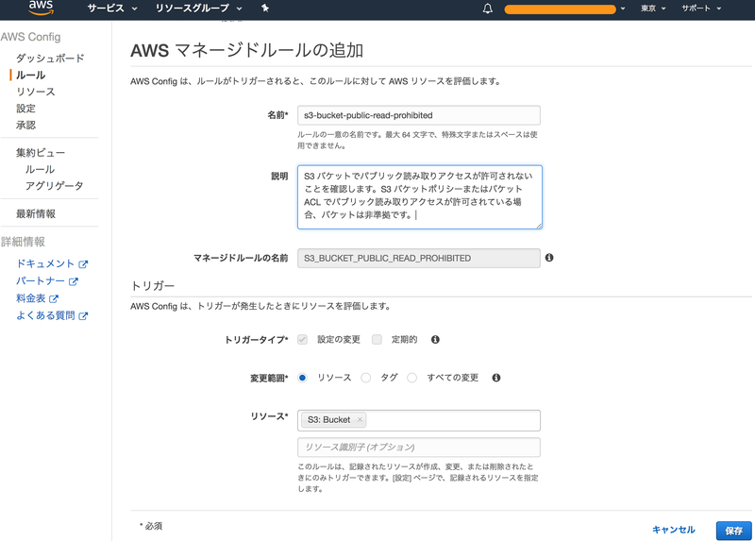Go to リソース in the sidebar

[x=36, y=92]
